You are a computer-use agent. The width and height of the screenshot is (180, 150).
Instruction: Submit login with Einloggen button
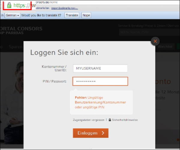(90, 133)
